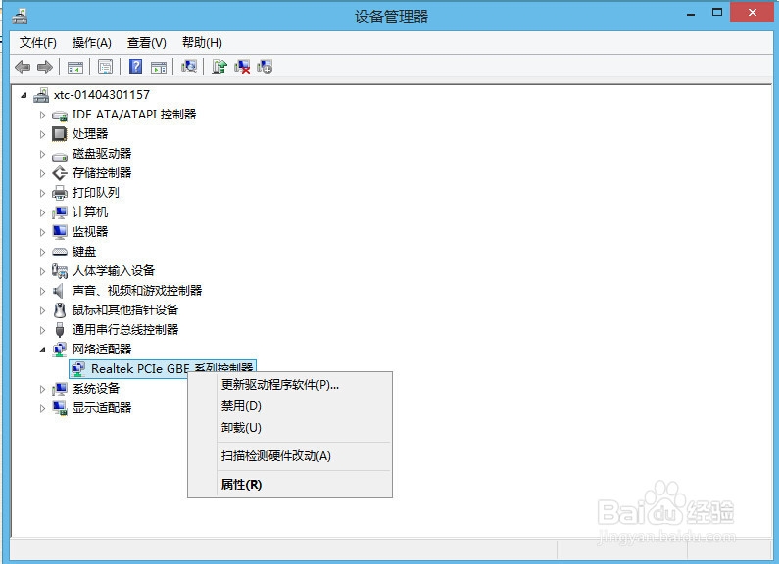Open the 文件(F) menu
This screenshot has height=564, width=779.
click(38, 43)
